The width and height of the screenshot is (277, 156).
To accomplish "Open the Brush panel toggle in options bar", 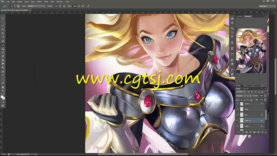I will tap(18, 6).
